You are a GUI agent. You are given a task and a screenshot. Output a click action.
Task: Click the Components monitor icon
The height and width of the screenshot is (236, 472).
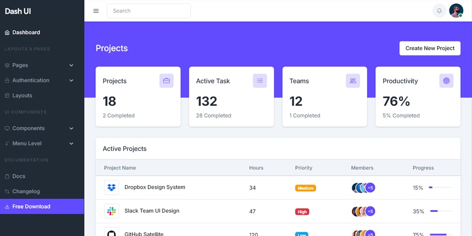[x=7, y=128]
